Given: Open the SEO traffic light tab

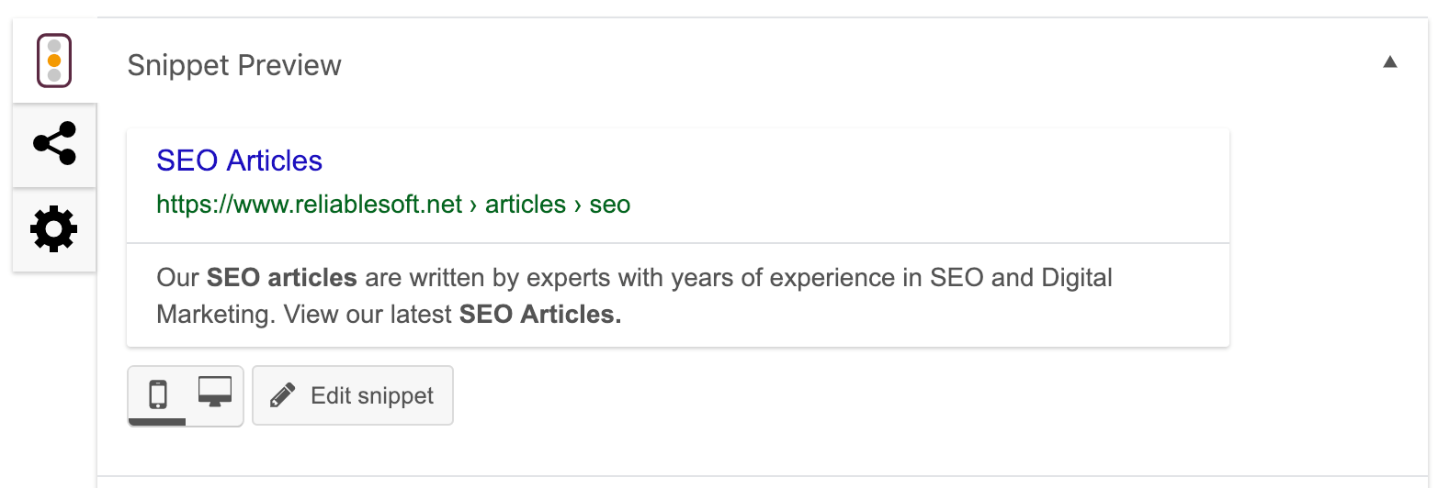Looking at the screenshot, I should [x=54, y=61].
